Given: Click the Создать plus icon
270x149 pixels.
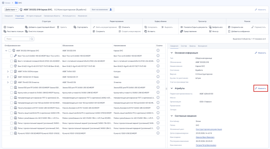Looking at the screenshot, I should pyautogui.click(x=5, y=27).
